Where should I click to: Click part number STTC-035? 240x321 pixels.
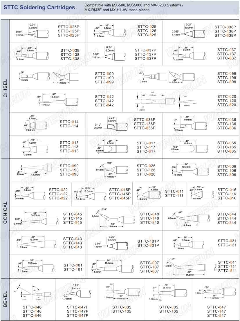122,307
